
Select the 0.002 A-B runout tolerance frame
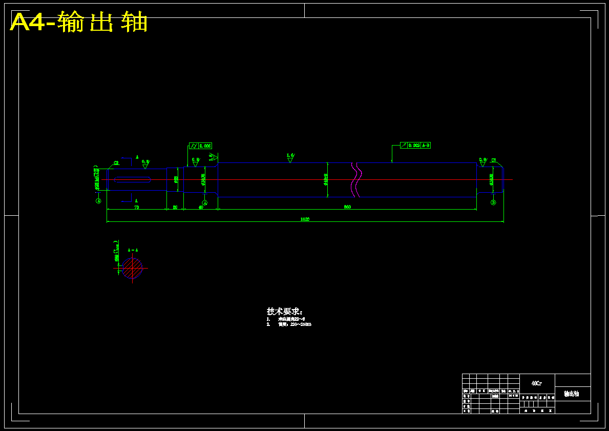(x=415, y=146)
